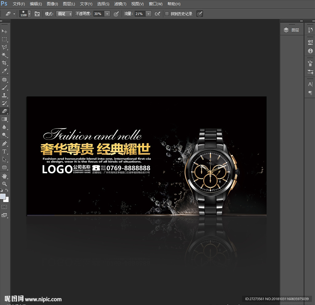Select the Rounded Rectangle shape tool
The image size is (315, 305).
(4, 167)
